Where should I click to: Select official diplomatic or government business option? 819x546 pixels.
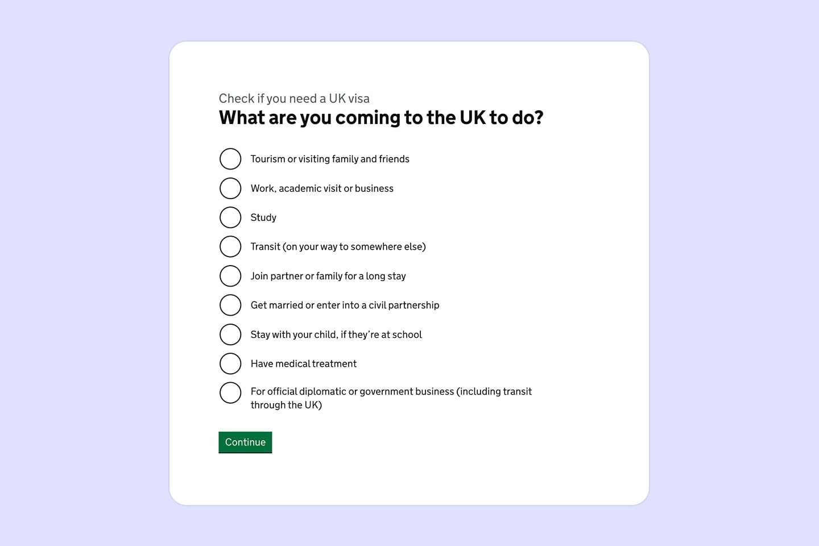[230, 392]
